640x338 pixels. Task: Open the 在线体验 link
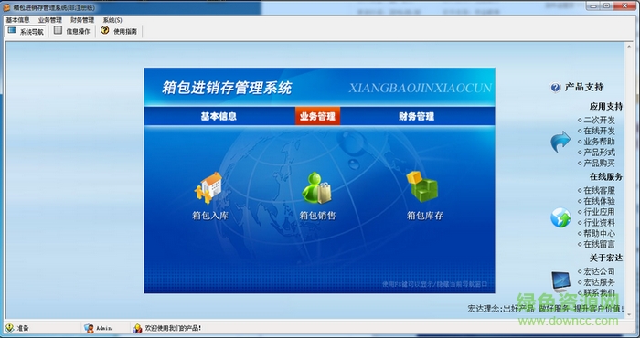[x=599, y=201]
